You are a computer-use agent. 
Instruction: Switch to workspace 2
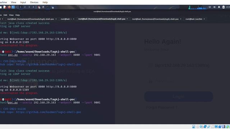(25, 7)
